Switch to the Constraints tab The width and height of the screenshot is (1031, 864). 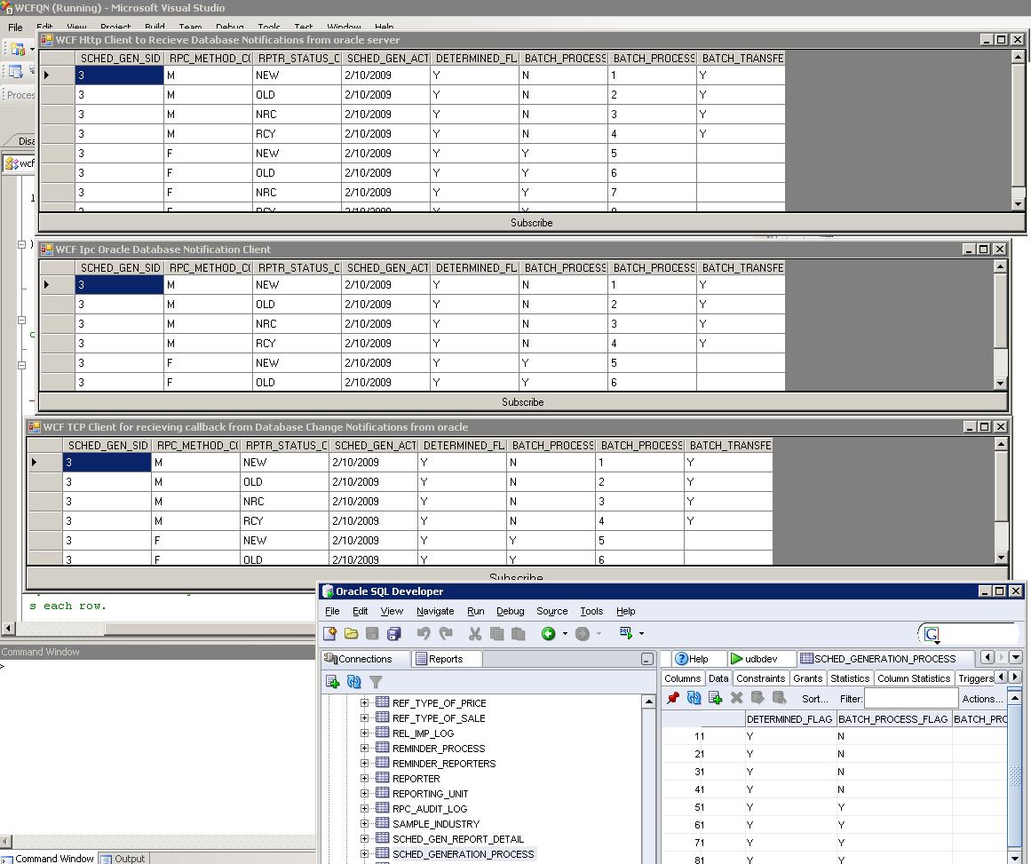[x=761, y=678]
